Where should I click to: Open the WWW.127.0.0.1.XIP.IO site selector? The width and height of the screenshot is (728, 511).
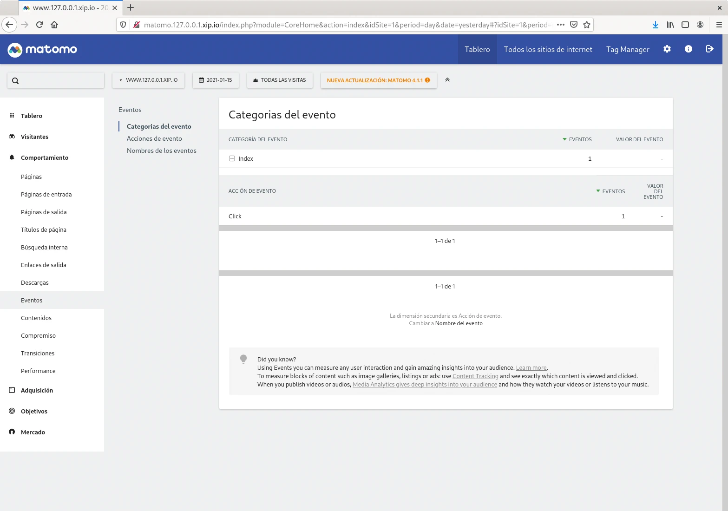click(x=149, y=80)
